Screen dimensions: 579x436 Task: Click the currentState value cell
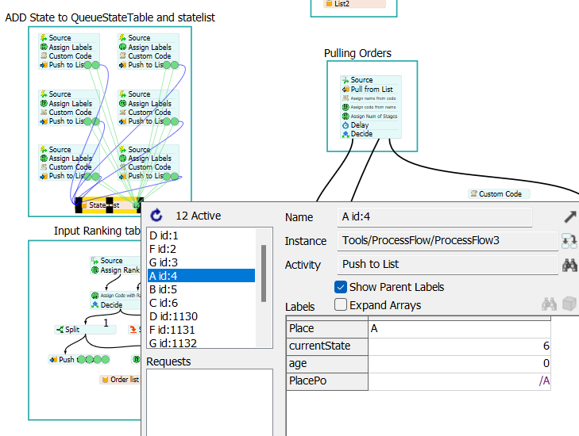pos(459,346)
